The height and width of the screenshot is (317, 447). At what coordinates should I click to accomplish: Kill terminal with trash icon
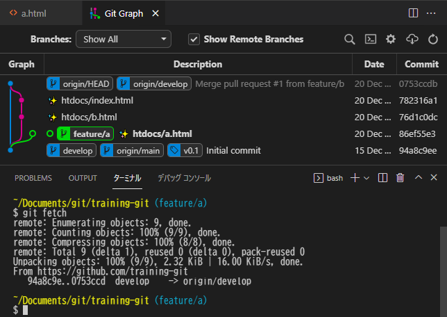[x=400, y=178]
